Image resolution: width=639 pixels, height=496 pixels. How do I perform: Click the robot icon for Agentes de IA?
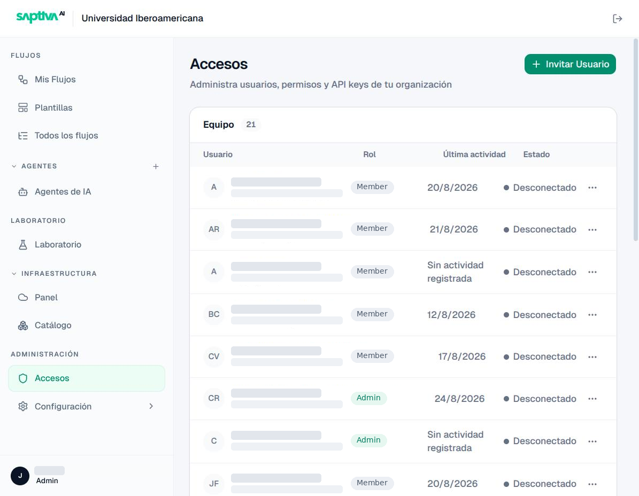pos(23,192)
